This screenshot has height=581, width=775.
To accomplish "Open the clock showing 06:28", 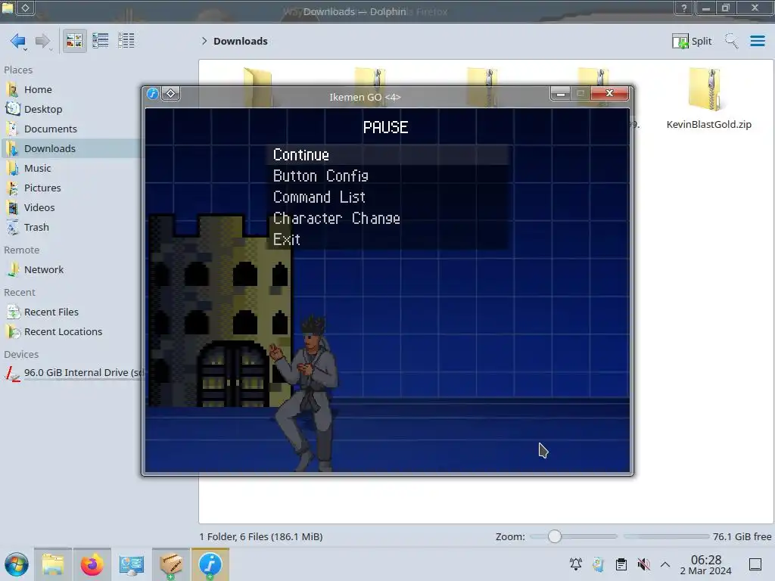I will click(706, 564).
